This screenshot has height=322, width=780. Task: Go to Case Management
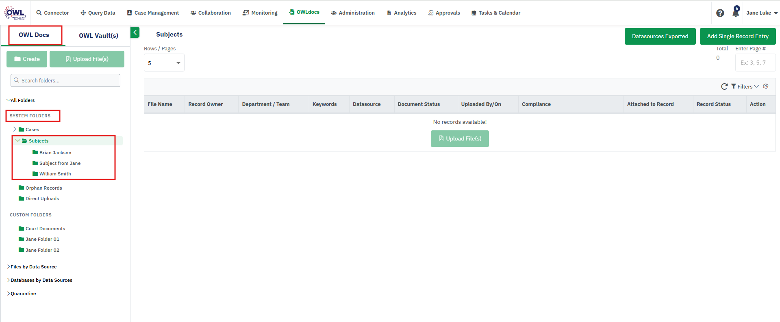point(153,13)
